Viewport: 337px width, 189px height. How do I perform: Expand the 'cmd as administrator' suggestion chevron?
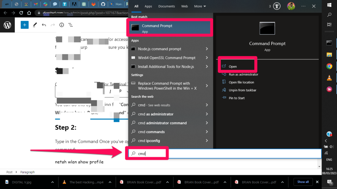point(207,114)
